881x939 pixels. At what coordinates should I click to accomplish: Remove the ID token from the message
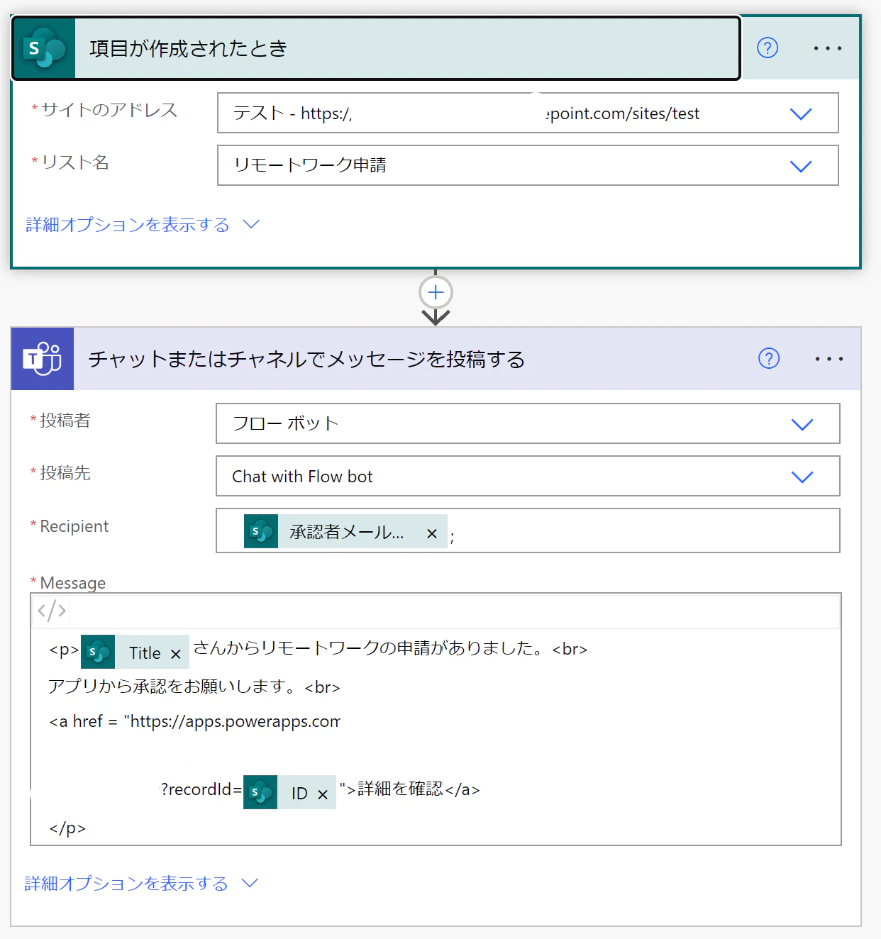click(323, 794)
